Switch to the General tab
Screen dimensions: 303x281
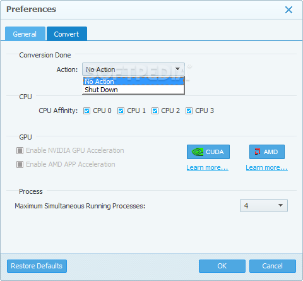click(x=25, y=33)
